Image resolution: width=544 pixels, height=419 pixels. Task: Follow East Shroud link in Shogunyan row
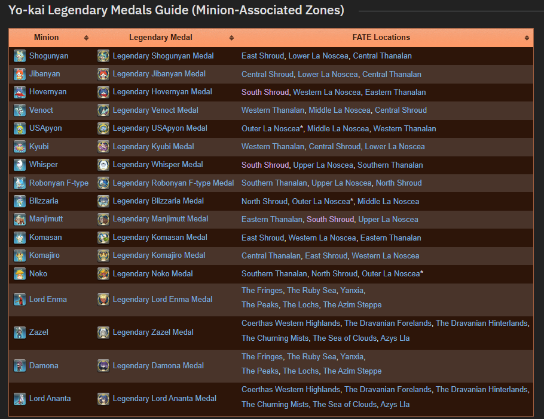tap(262, 56)
